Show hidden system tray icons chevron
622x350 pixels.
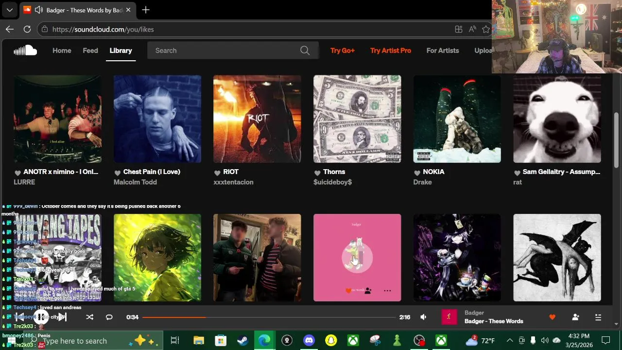pyautogui.click(x=510, y=340)
